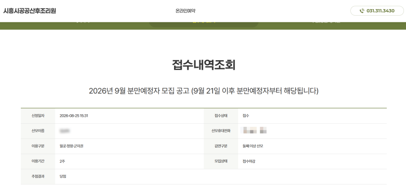The image size is (406, 185).
Task: Click the 산모이름 row label
Action: pos(38,131)
